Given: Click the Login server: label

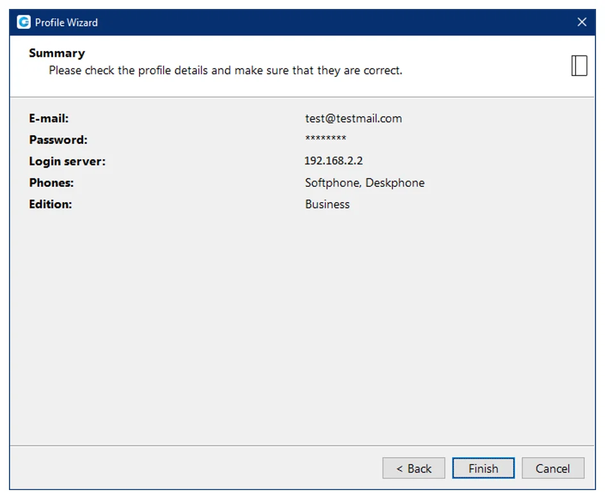Looking at the screenshot, I should coord(67,161).
